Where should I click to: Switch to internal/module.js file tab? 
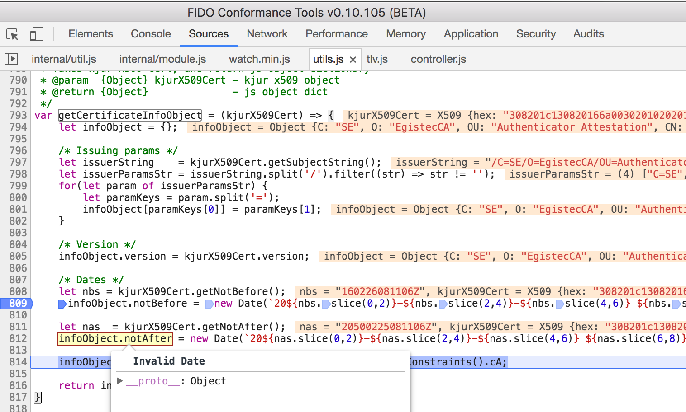click(162, 59)
